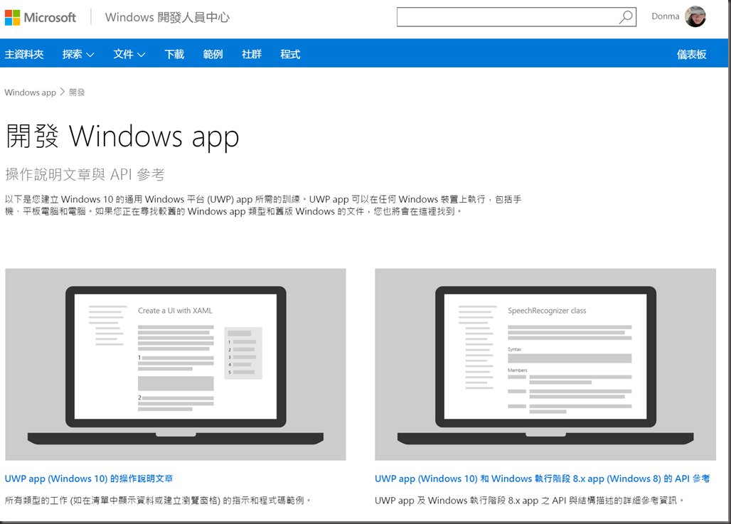Click the 開發 breadcrumb item
The width and height of the screenshot is (731, 524).
pyautogui.click(x=77, y=92)
